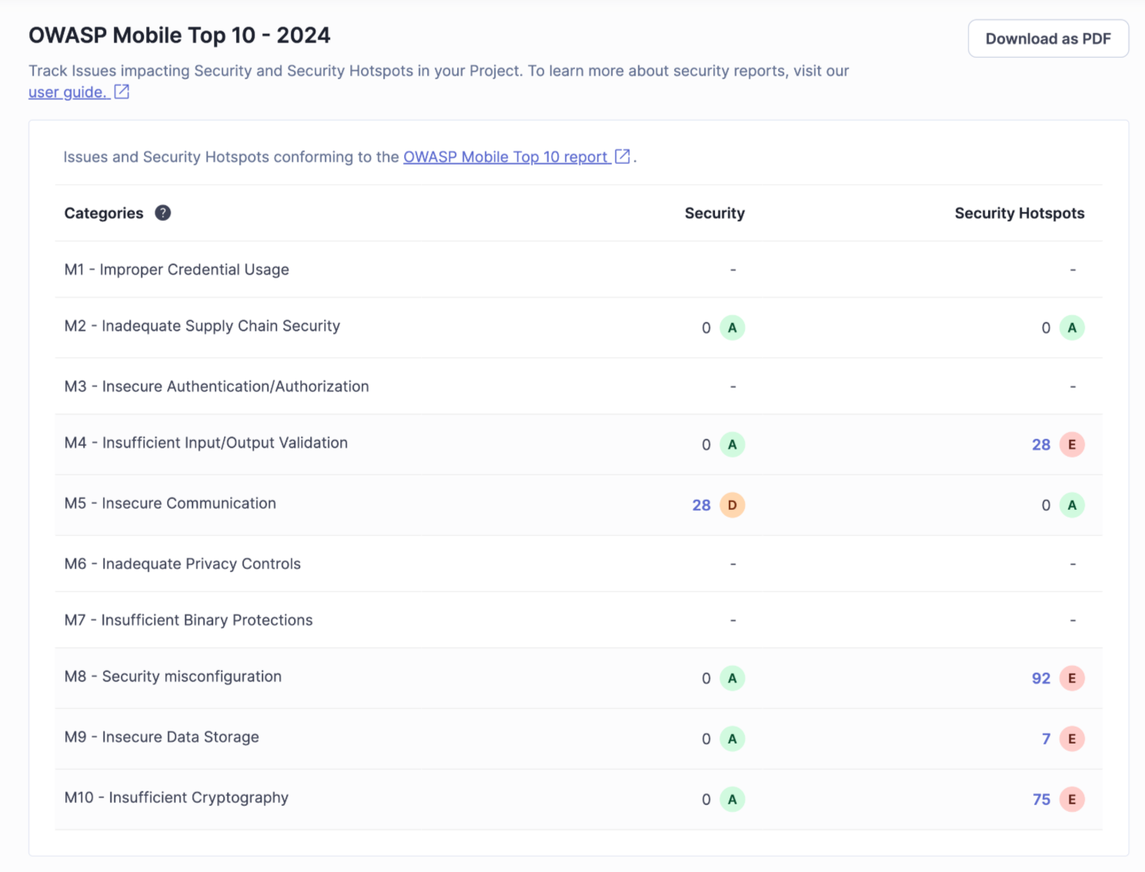The width and height of the screenshot is (1145, 872).
Task: Open the 28 hotspots for M4 Input/Output Validation
Action: (x=1040, y=444)
